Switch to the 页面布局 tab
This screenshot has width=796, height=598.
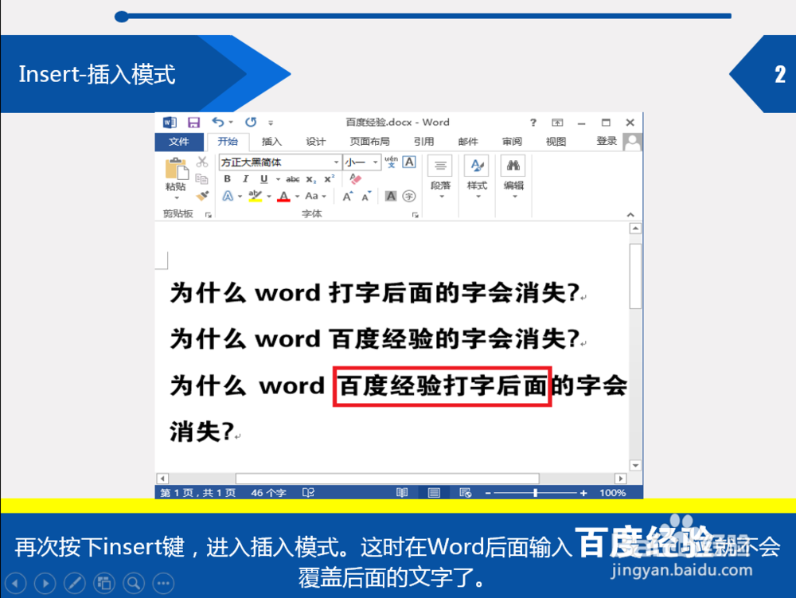click(x=369, y=142)
